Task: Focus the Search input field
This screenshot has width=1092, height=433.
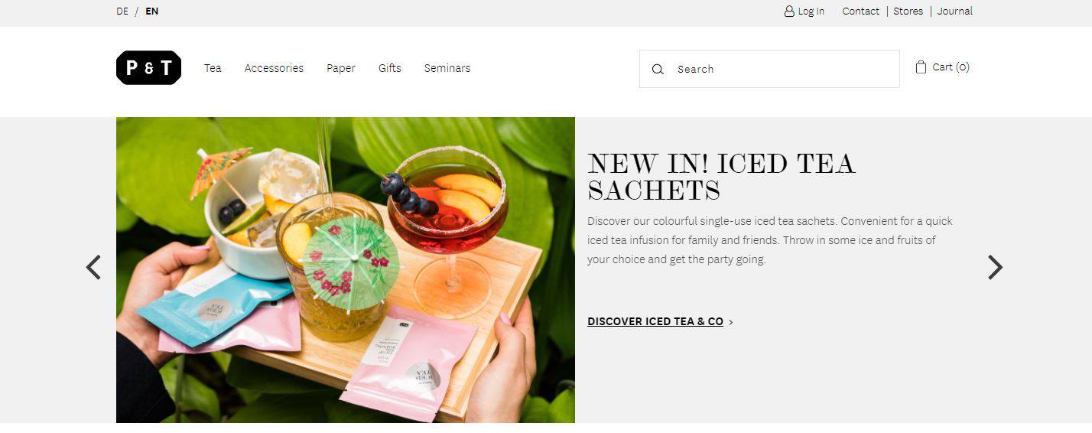Action: [769, 69]
